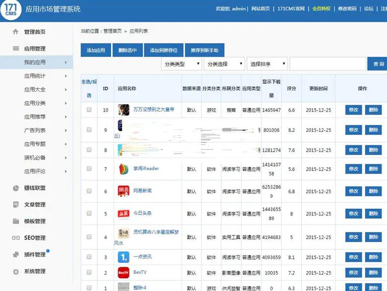Image resolution: width=387 pixels, height=291 pixels.
Task: Open the 掌阅iReader app icon
Action: 124,169
